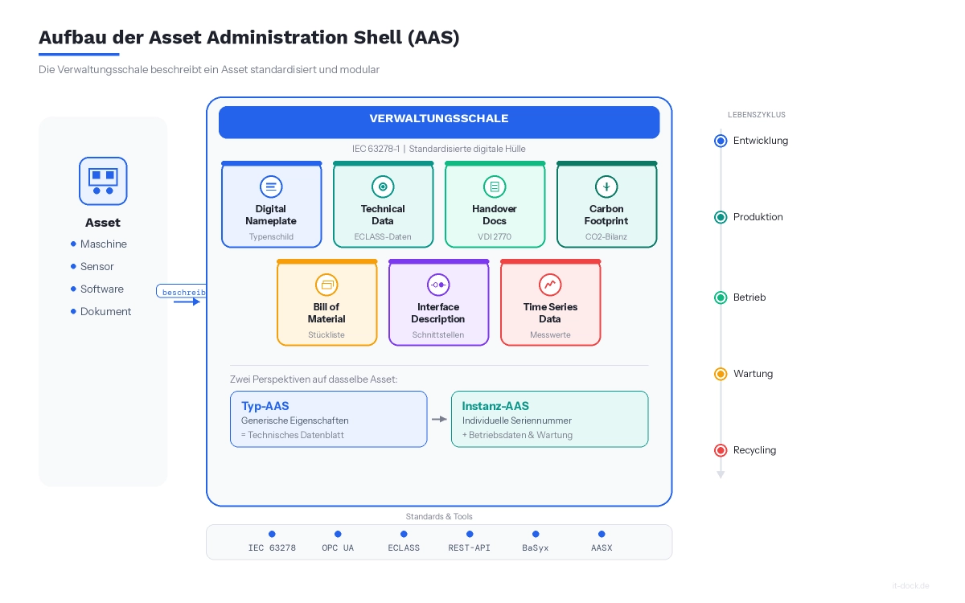The width and height of the screenshot is (965, 603).
Task: Select the Digital Nameplate typeplate icon
Action: pos(271,186)
